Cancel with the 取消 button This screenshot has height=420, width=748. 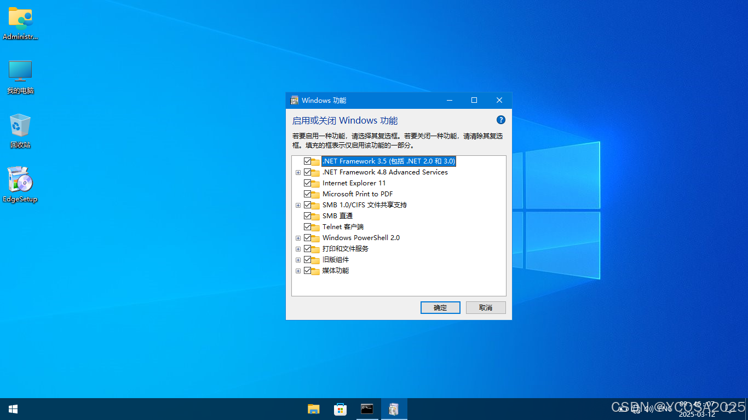486,307
